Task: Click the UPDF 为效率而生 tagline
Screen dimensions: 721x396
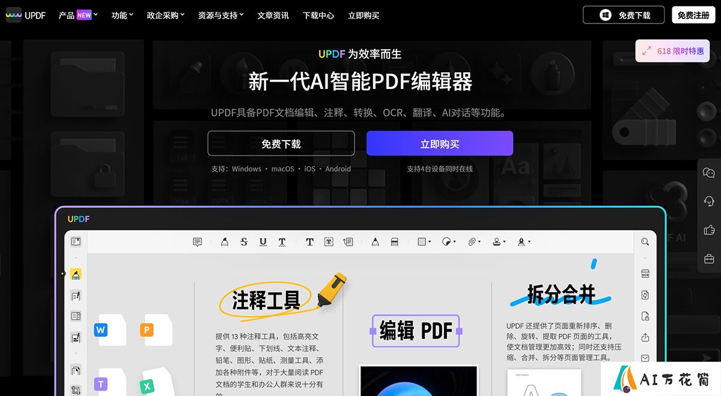Action: tap(360, 53)
